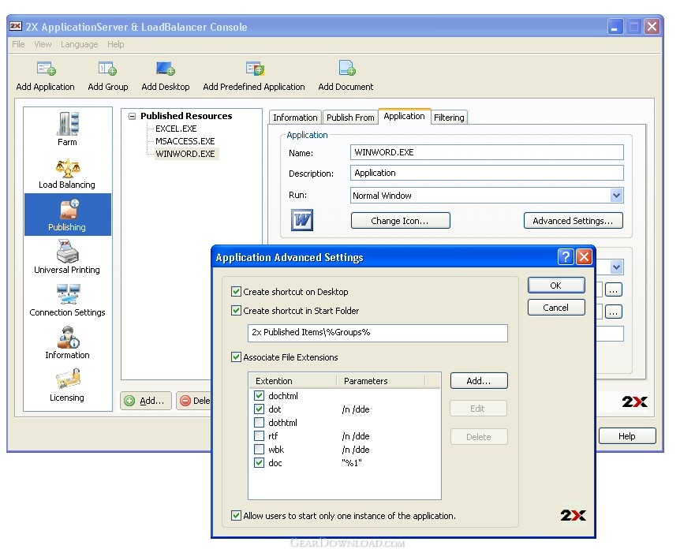Close the Application Advanced Settings dialog
The height and width of the screenshot is (549, 695).
[x=585, y=256]
